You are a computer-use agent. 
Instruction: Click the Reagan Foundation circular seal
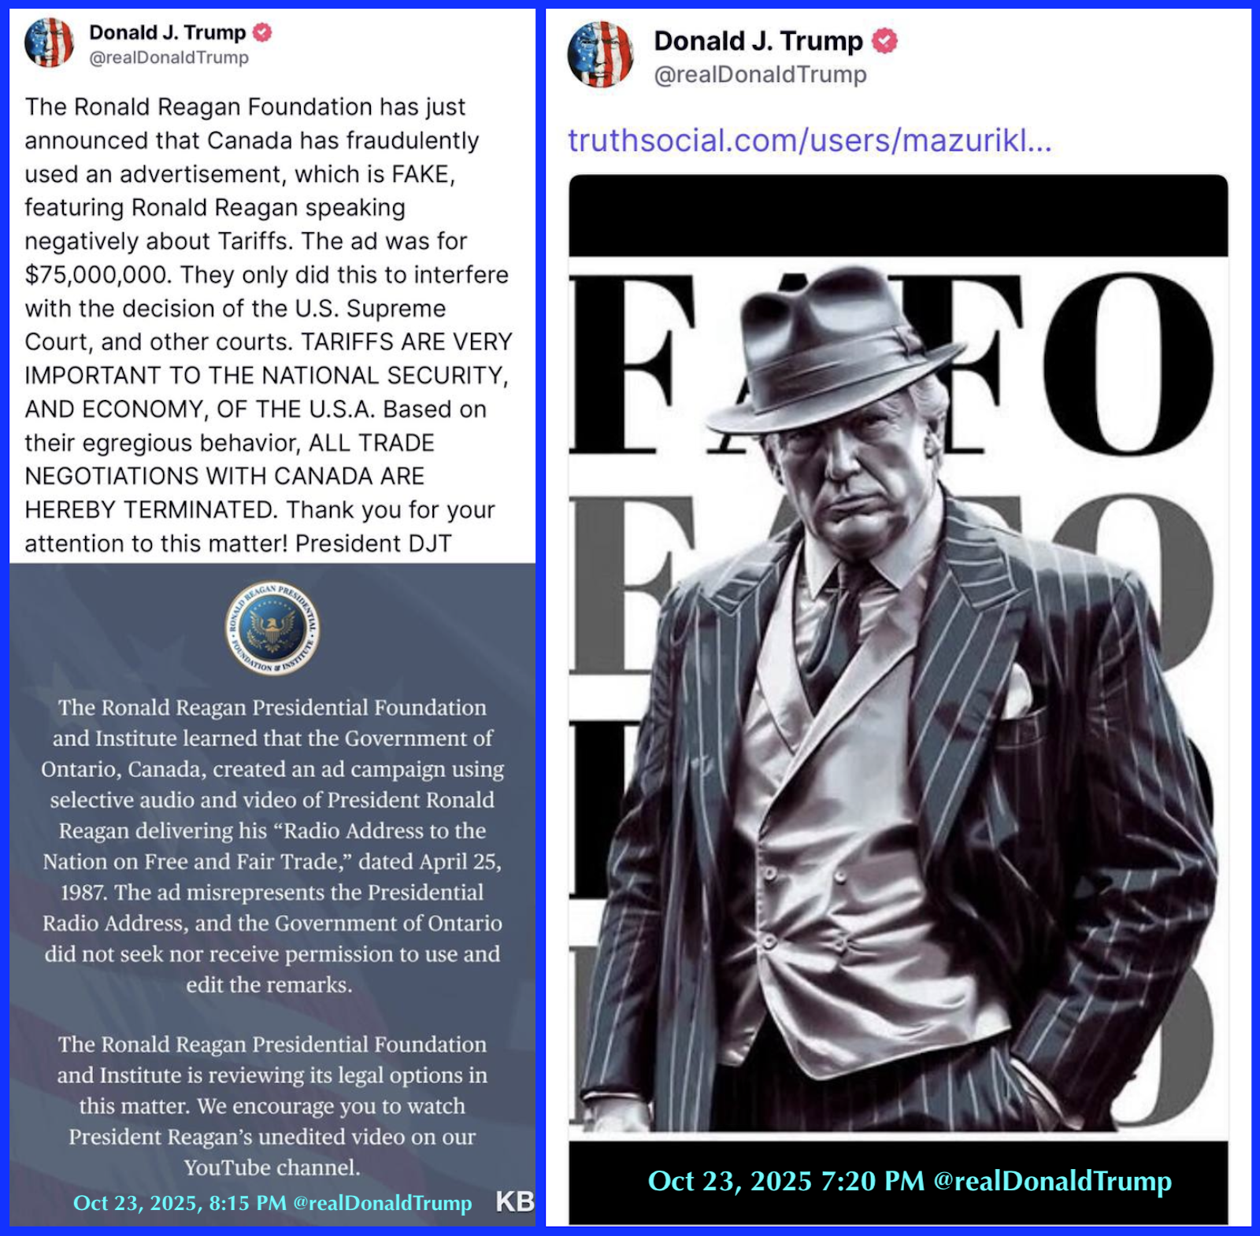272,628
